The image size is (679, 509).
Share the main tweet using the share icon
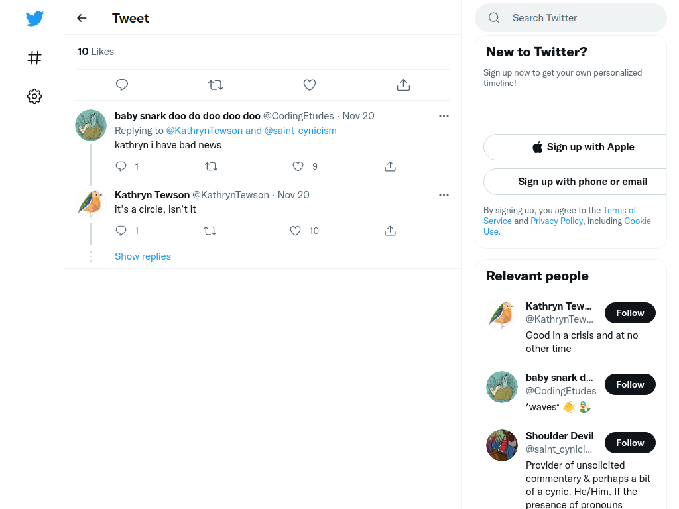tap(403, 84)
